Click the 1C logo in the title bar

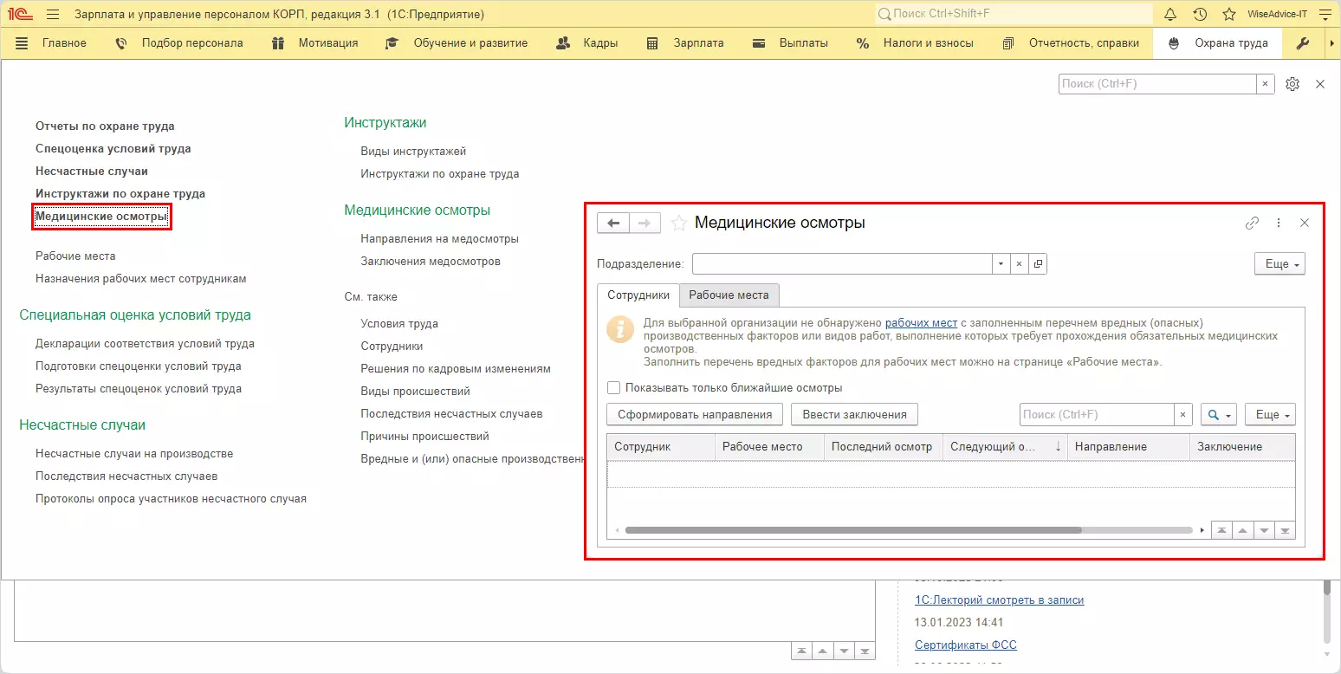[20, 14]
